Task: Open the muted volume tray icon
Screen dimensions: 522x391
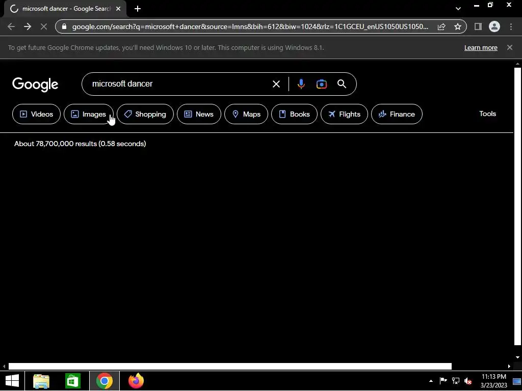Action: [468, 381]
